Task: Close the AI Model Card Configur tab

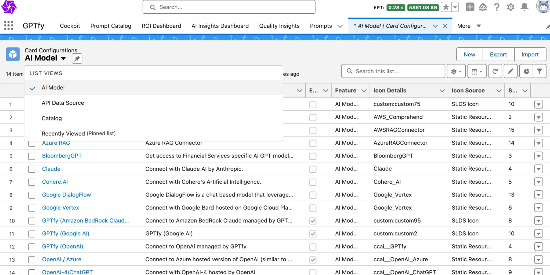Action: [445, 26]
